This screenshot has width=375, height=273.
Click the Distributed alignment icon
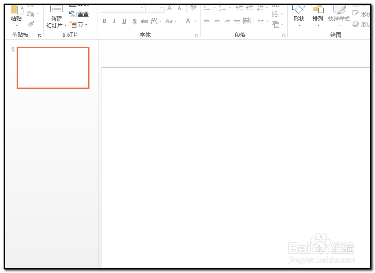coord(247,21)
